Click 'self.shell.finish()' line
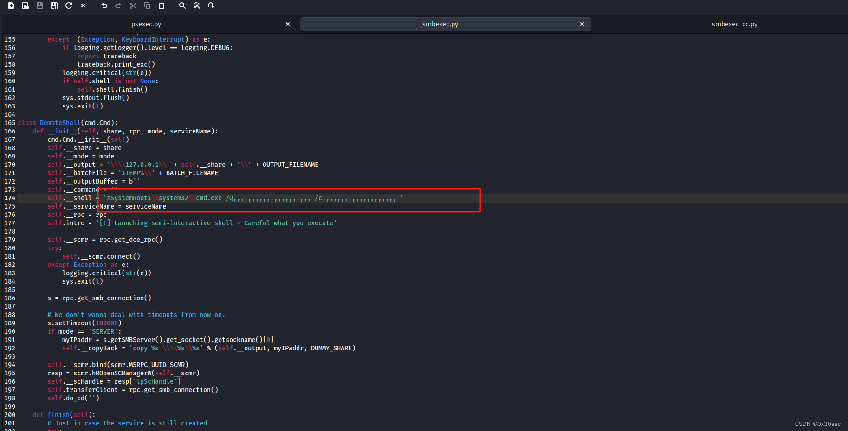The height and width of the screenshot is (431, 848). (112, 89)
